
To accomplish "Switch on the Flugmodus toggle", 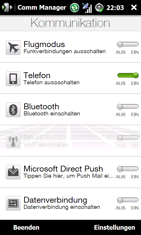I will tap(128, 44).
